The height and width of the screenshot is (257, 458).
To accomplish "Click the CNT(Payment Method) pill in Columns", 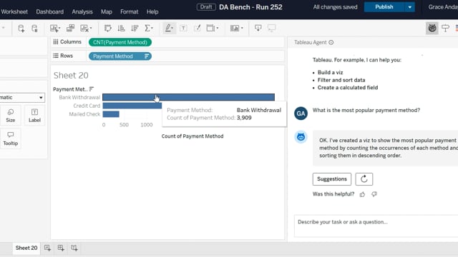I will coord(120,42).
